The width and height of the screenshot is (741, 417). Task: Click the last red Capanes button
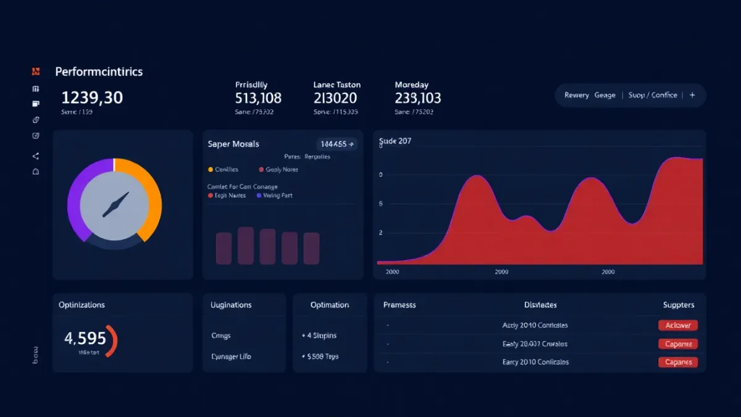678,362
